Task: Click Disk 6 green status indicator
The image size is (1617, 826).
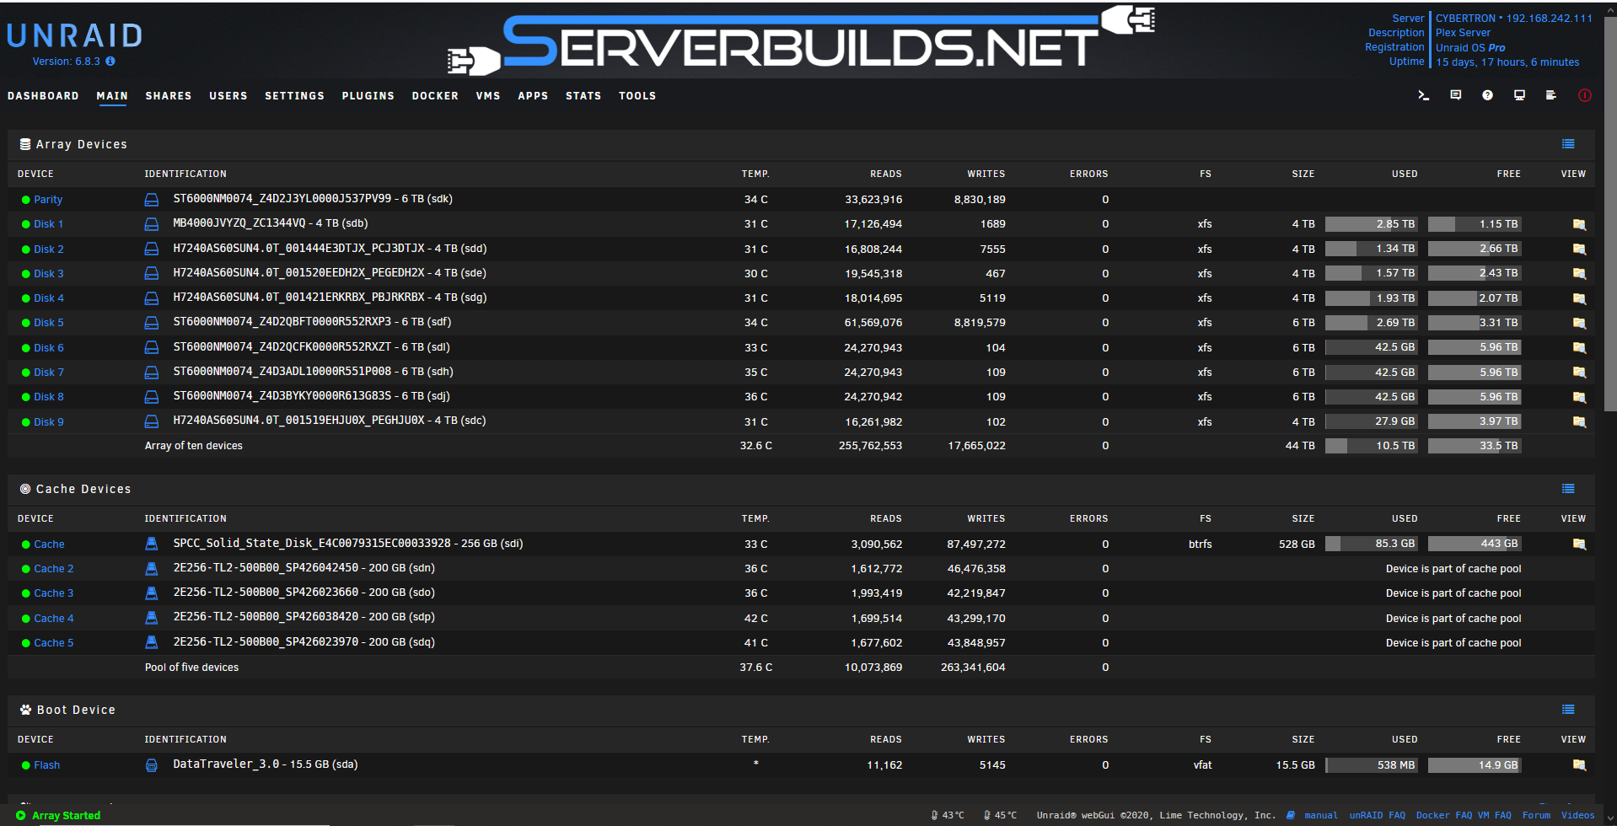Action: pos(25,348)
